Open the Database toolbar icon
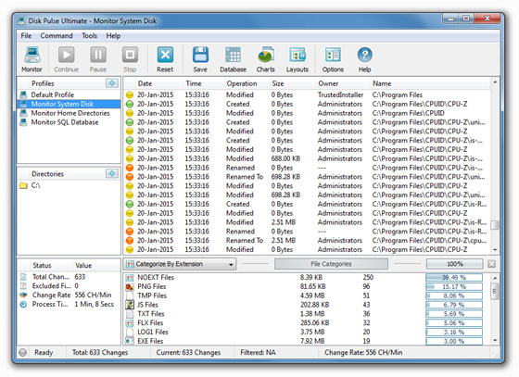Image resolution: width=519 pixels, height=377 pixels. pyautogui.click(x=233, y=55)
